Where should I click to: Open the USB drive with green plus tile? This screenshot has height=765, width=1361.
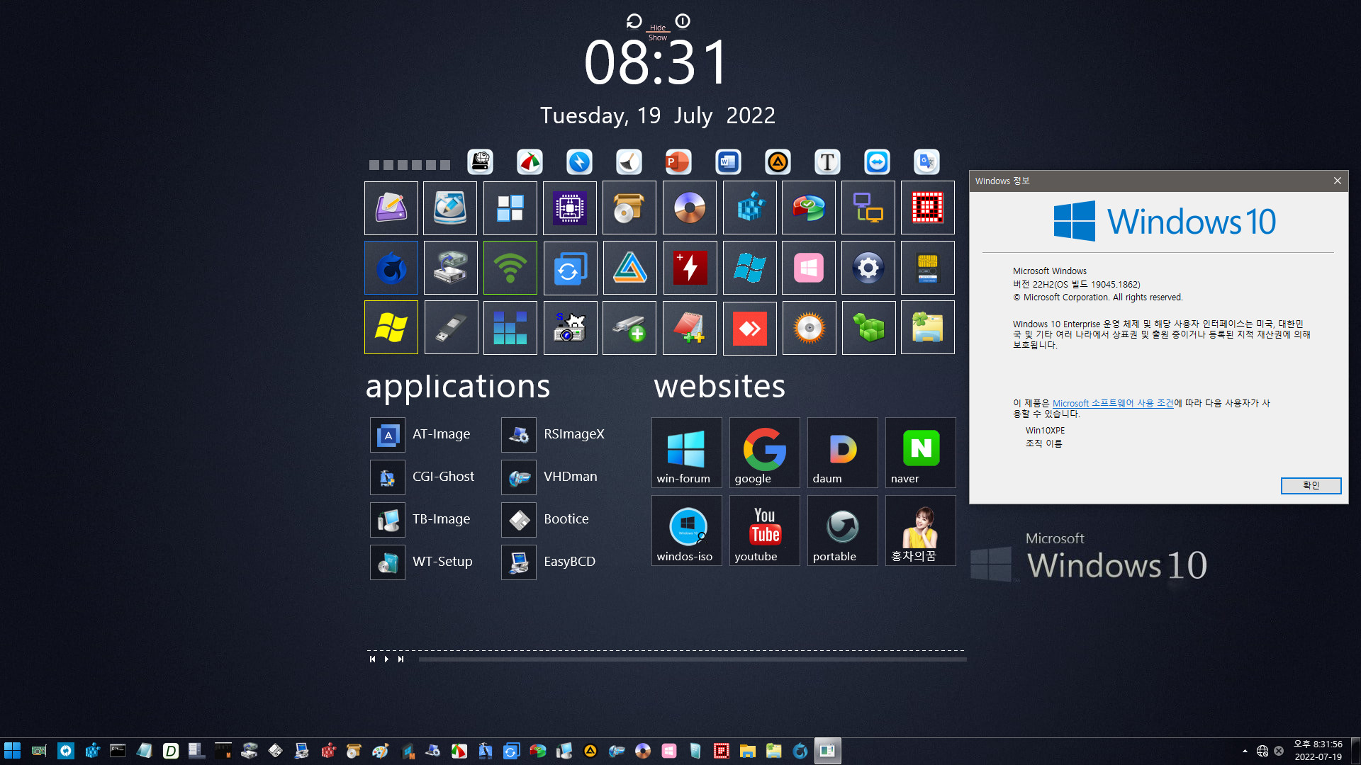[x=629, y=327]
